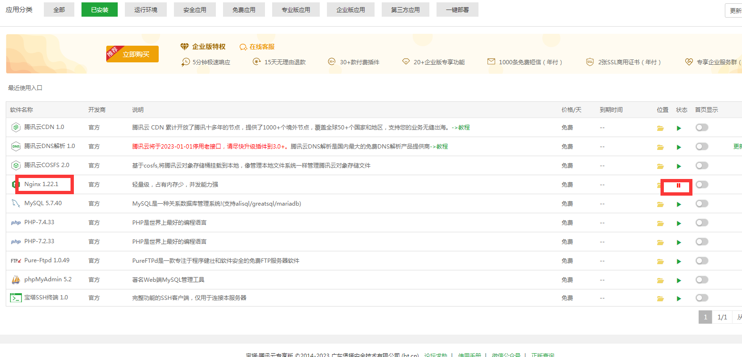Click the 使用手册 footer link
The image size is (742, 357).
click(x=469, y=355)
